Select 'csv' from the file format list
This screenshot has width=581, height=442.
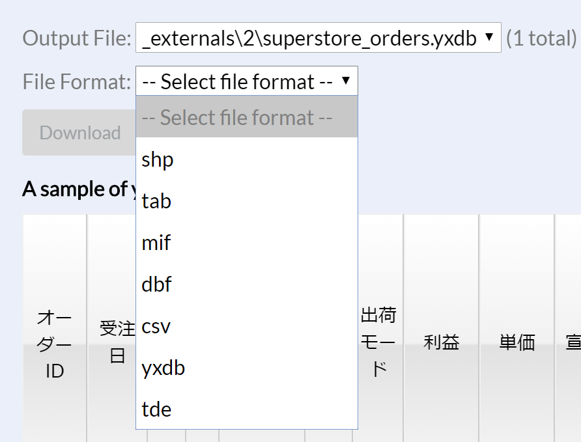[156, 326]
